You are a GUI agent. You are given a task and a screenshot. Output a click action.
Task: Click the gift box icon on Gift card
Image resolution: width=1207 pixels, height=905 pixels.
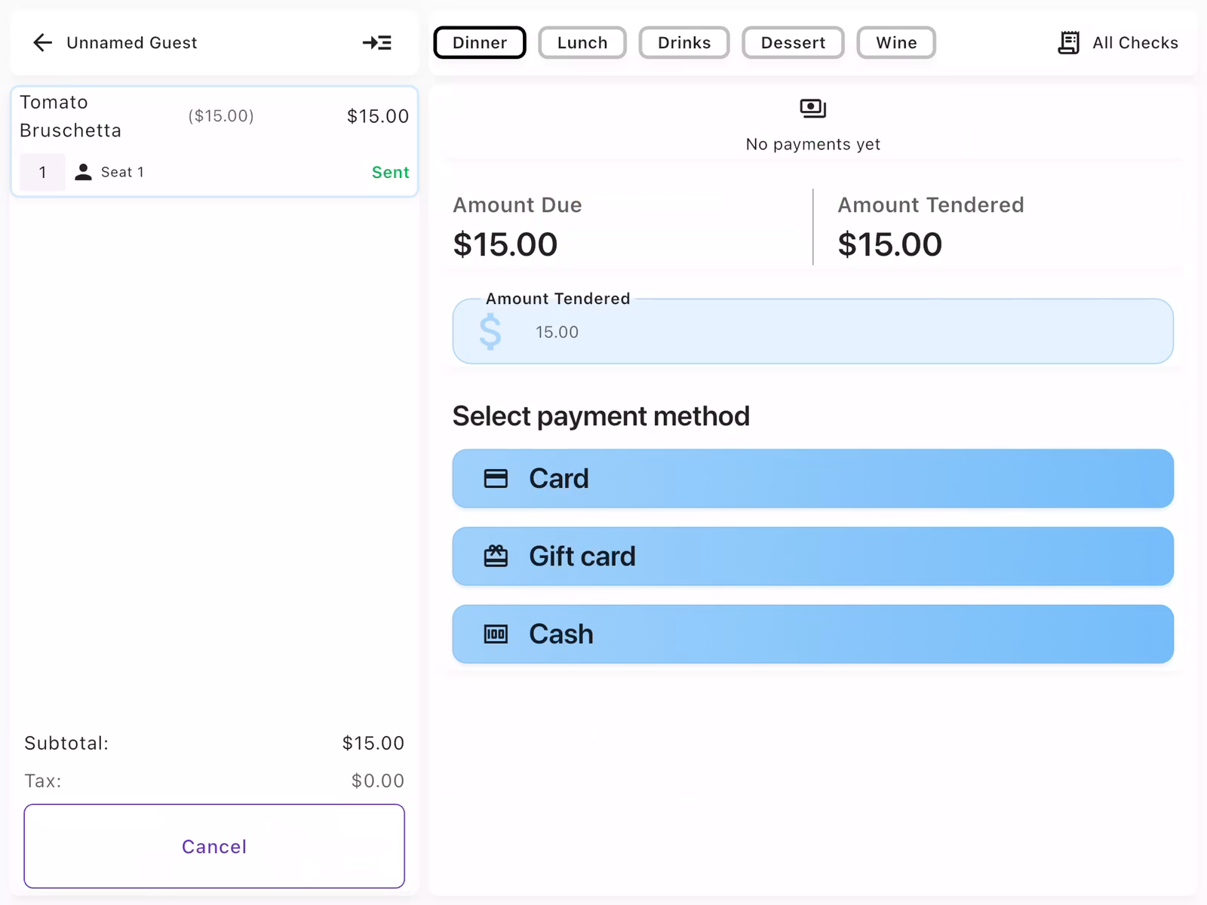496,556
